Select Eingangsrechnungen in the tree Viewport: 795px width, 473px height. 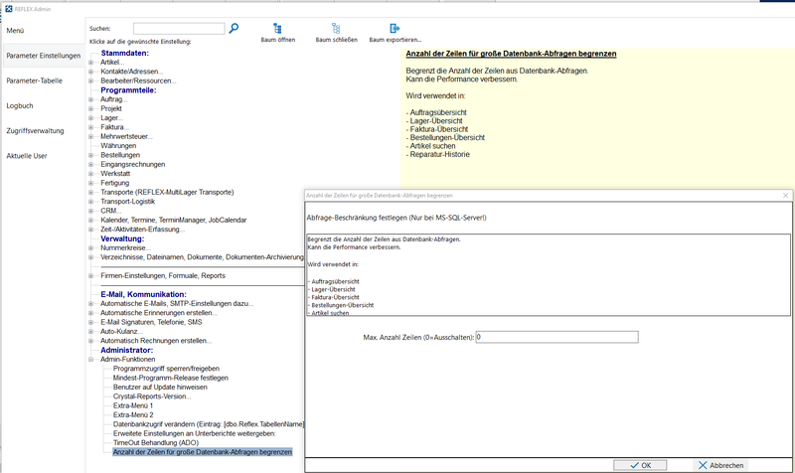point(133,164)
